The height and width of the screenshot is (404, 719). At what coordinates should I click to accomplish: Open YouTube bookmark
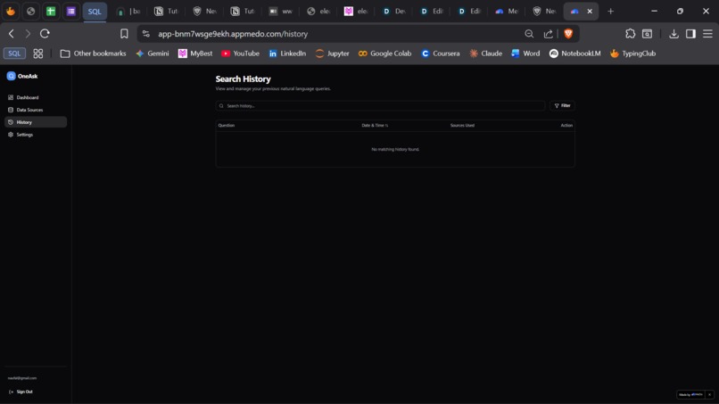coord(240,54)
